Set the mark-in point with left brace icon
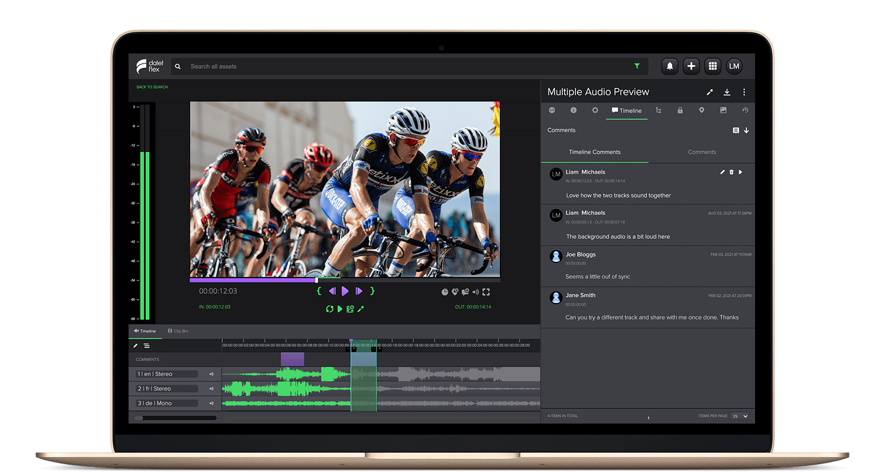Screen dimensions: 887x472 (319, 291)
